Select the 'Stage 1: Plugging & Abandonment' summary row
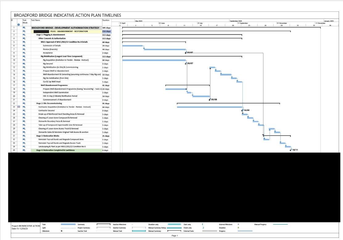 51,35
